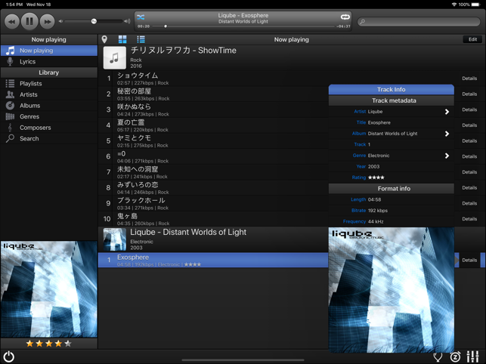Play track 4 夏の亡霊
The image size is (486, 364).
[x=214, y=125]
